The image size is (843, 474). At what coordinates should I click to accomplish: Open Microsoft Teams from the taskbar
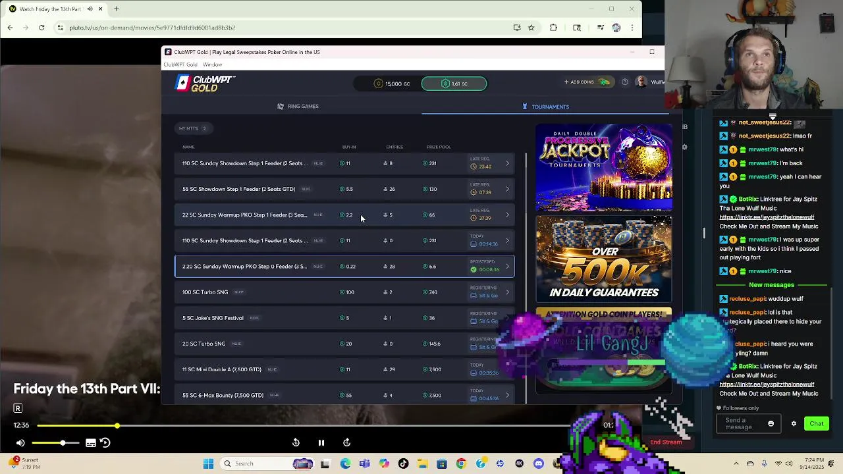[x=365, y=463]
